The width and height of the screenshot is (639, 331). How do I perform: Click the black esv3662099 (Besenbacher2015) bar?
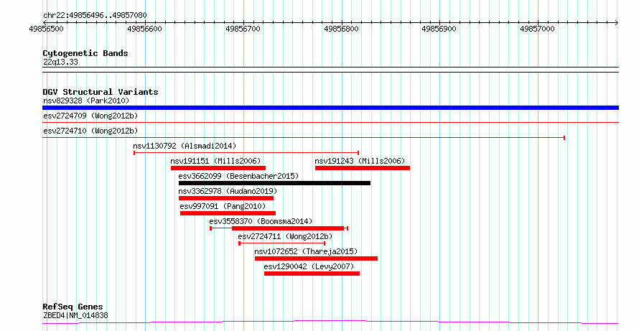(275, 183)
